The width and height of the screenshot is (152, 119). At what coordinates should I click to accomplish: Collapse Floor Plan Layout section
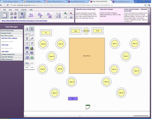pyautogui.click(x=12, y=36)
